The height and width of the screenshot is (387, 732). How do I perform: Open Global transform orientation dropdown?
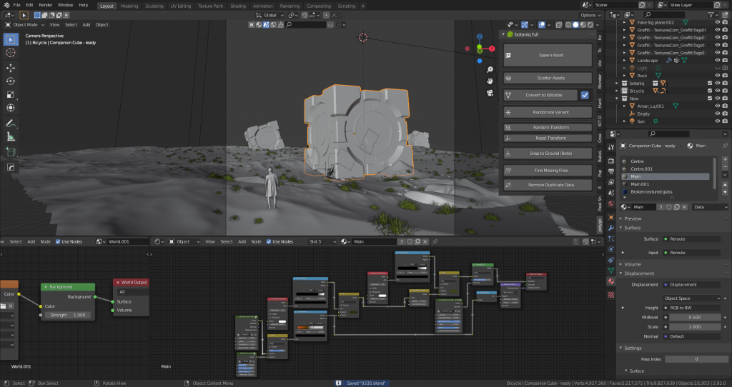[x=269, y=16]
